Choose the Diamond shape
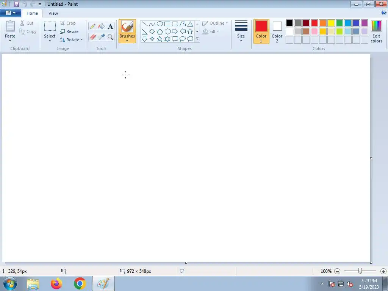Image resolution: width=388 pixels, height=291 pixels. (x=152, y=31)
